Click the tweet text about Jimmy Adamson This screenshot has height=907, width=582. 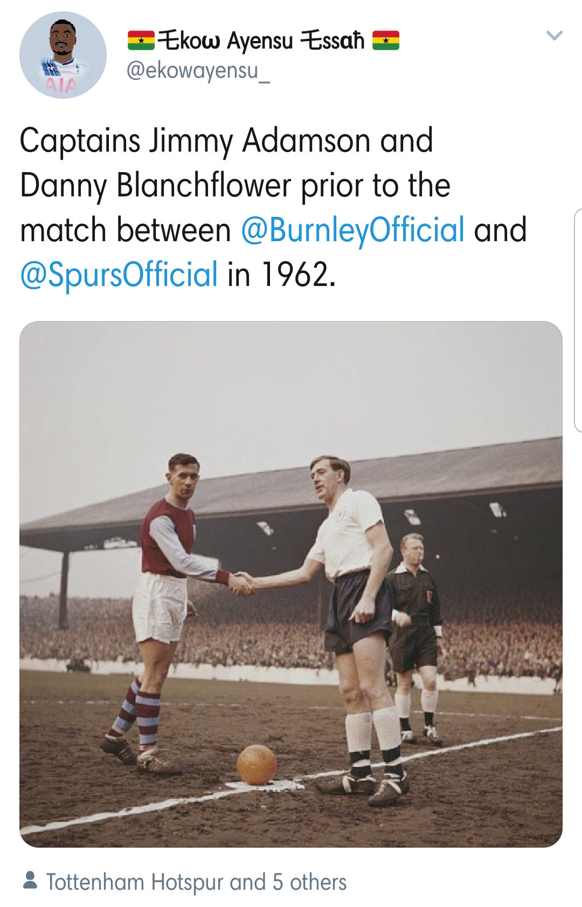[273, 207]
